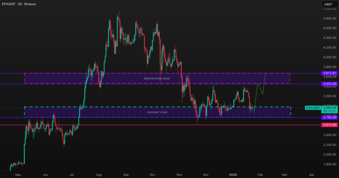
Task: Click the Feb label on time axis
Action: point(260,175)
